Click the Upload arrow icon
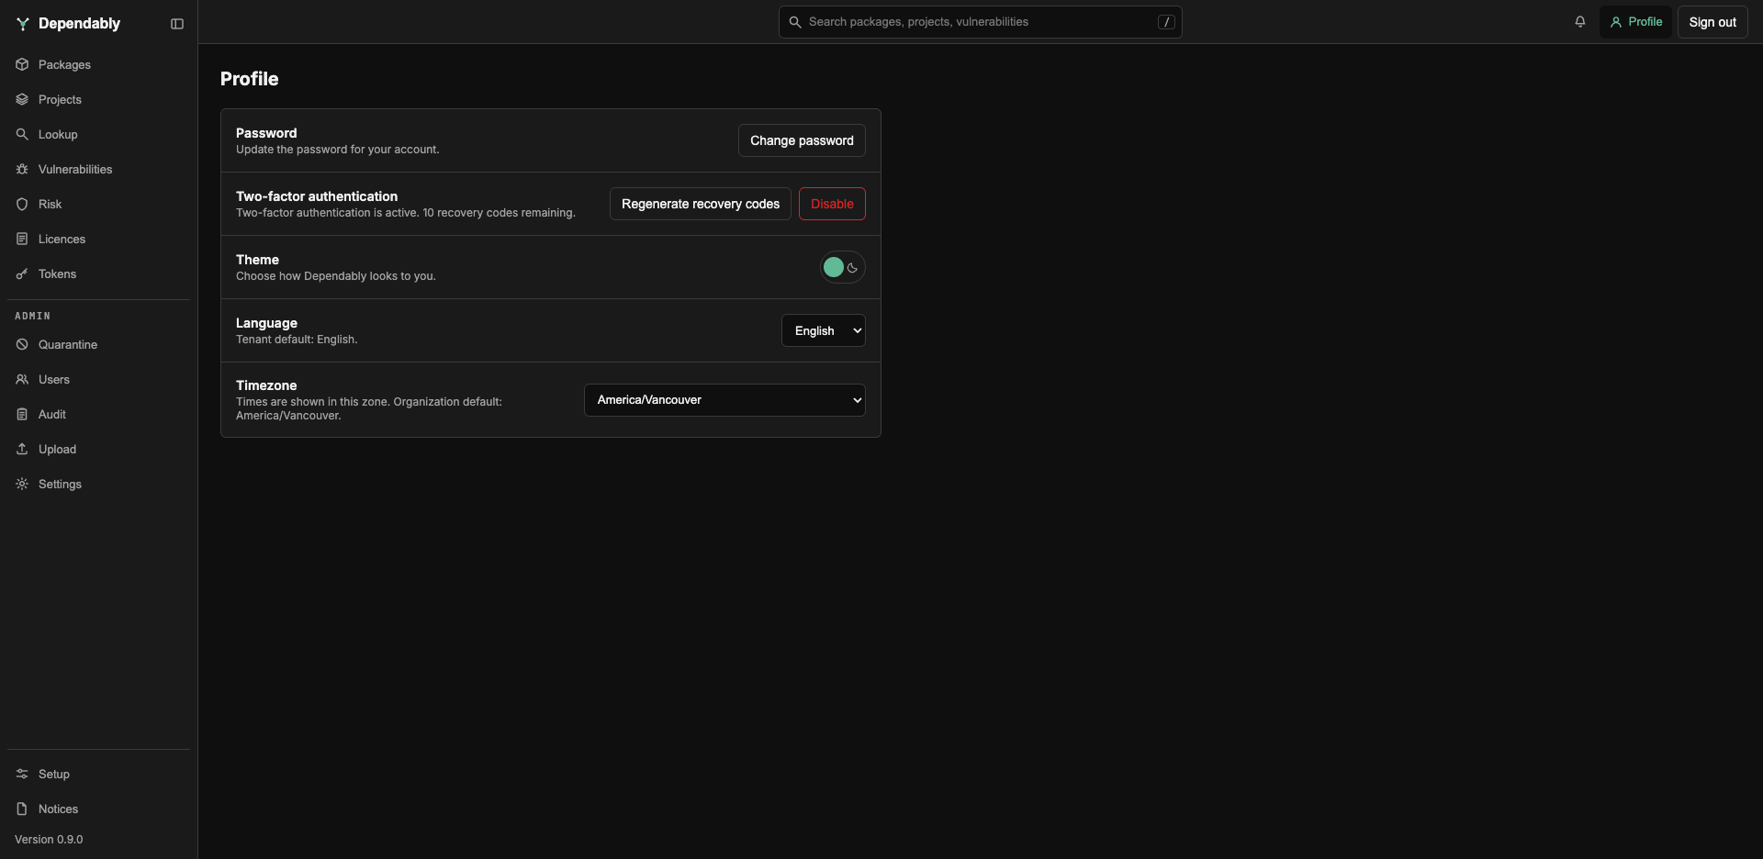This screenshot has height=859, width=1763. [x=22, y=449]
